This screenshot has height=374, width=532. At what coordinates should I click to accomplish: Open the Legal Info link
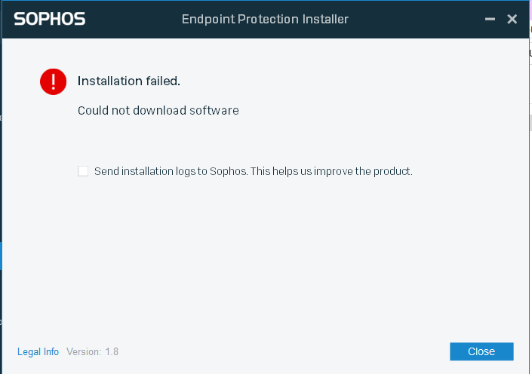tap(38, 351)
